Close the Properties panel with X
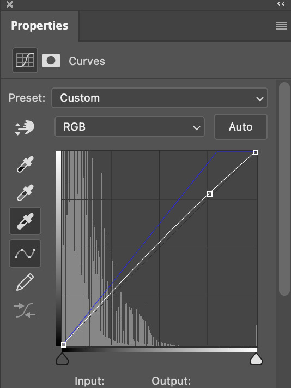This screenshot has width=291, height=388. [10, 4]
